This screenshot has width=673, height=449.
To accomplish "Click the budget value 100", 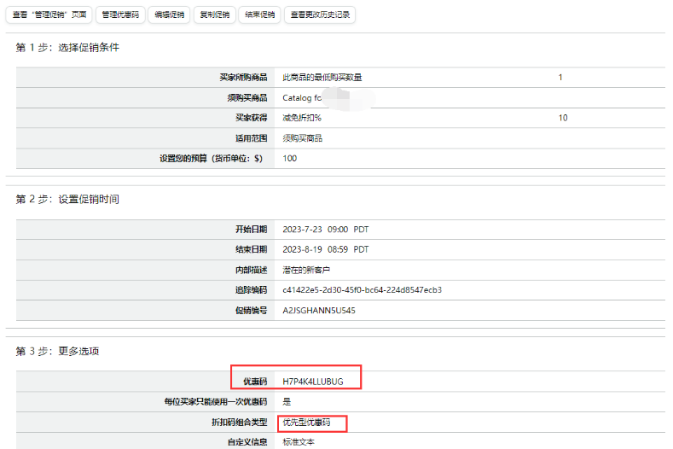I will point(290,158).
